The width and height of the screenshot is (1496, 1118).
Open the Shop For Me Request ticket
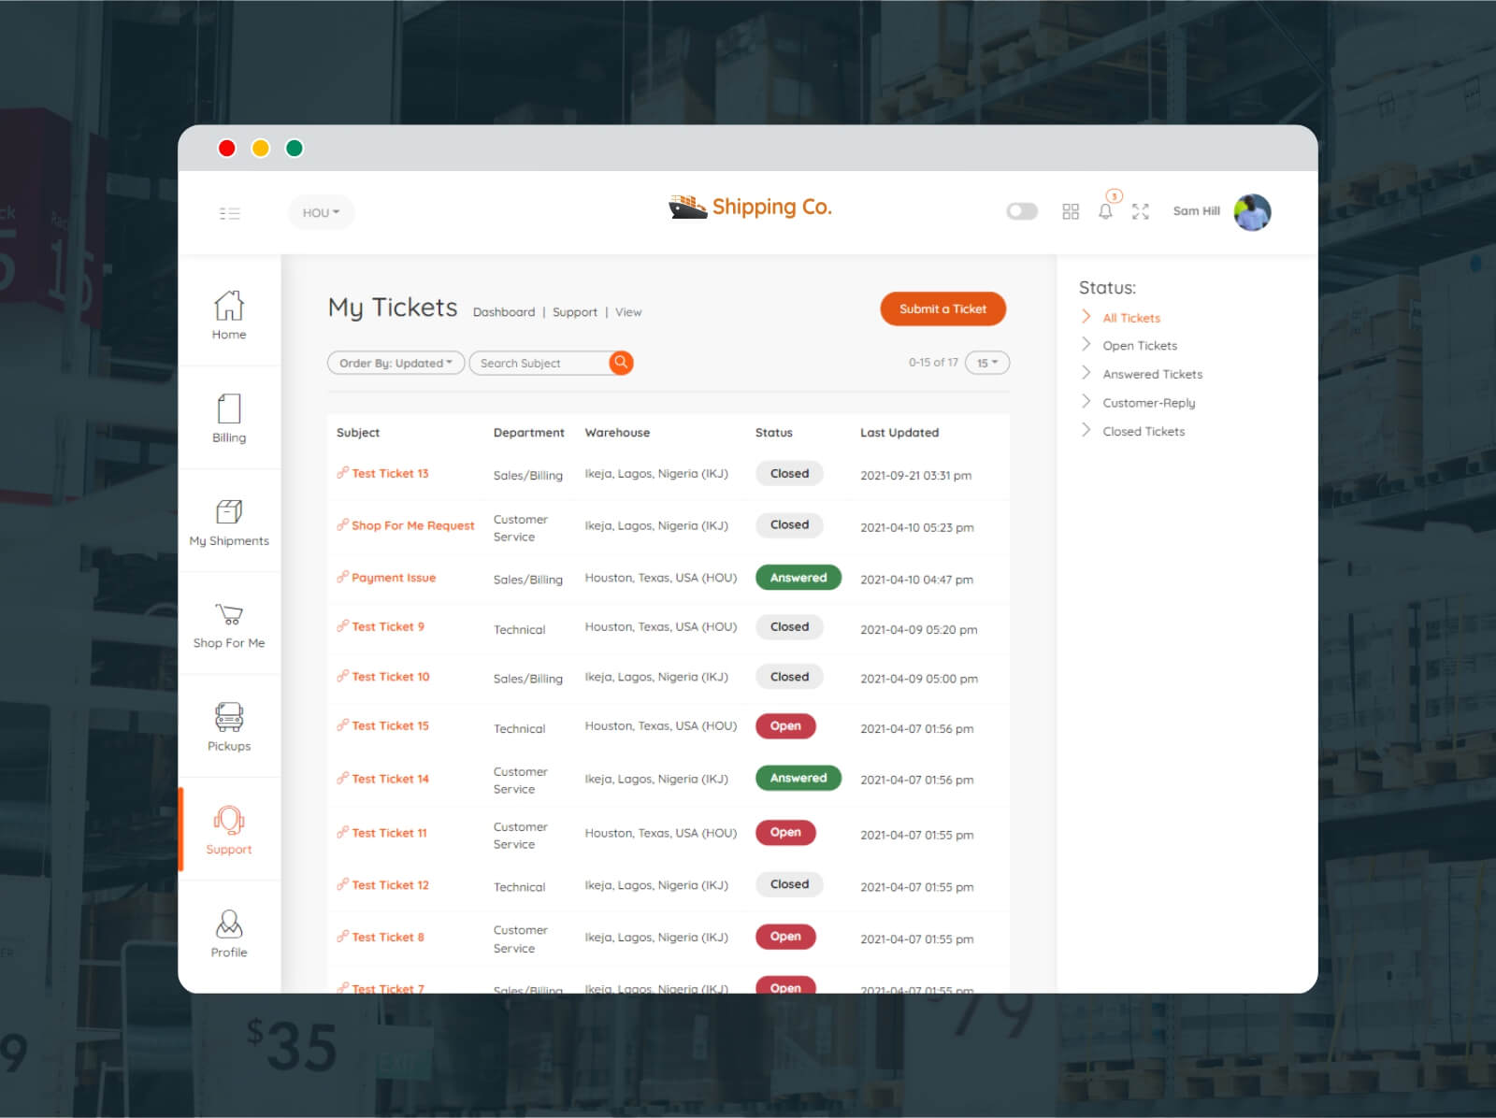tap(413, 525)
